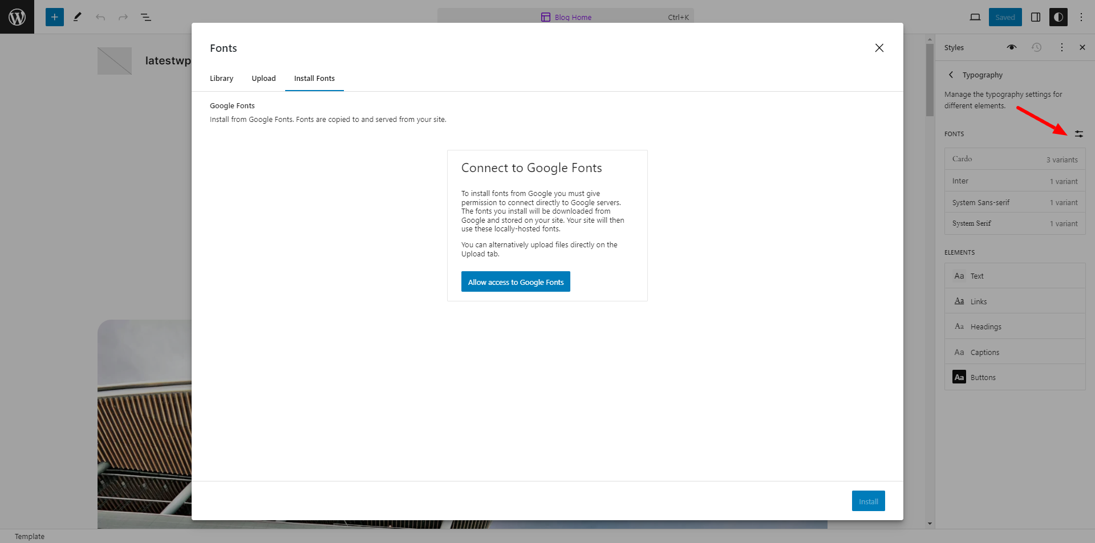
Task: Open the top bar Options ellipsis menu
Action: 1081,17
